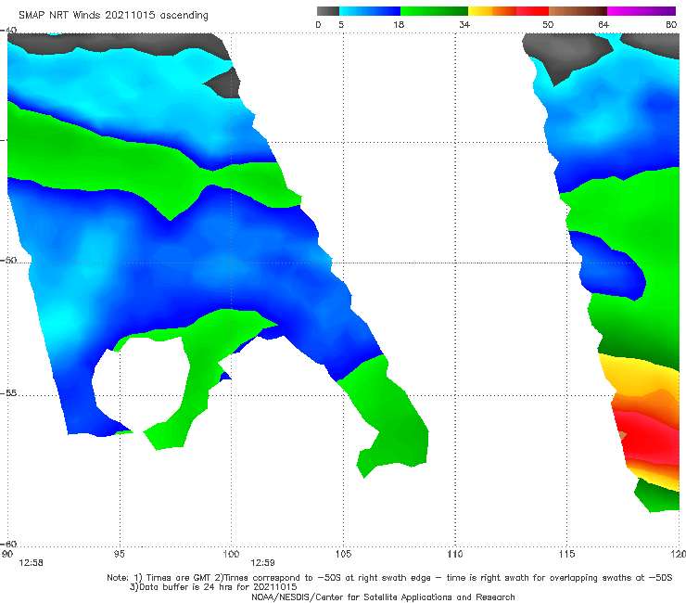The width and height of the screenshot is (686, 603).
Task: Click the latitude label '-55'
Action: [x=8, y=393]
